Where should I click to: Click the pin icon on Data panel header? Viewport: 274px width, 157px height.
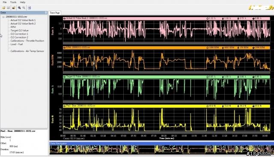pos(46,12)
